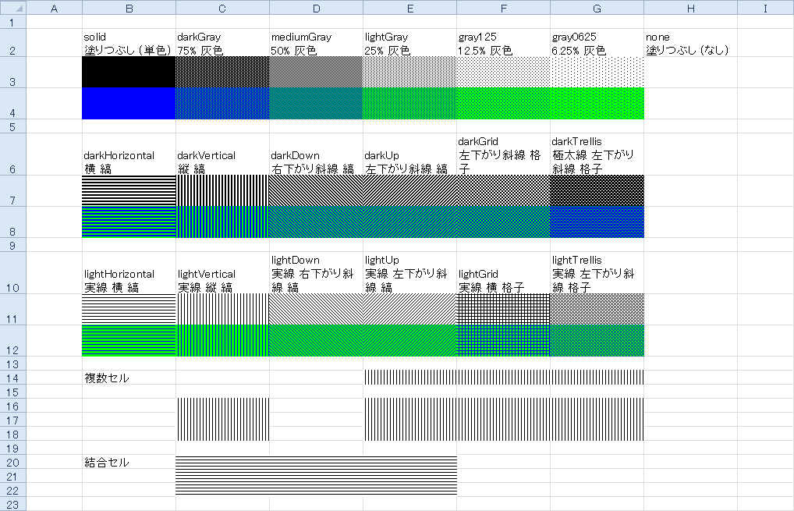This screenshot has height=511, width=794.
Task: Click the row 1 header
Action: click(x=13, y=22)
